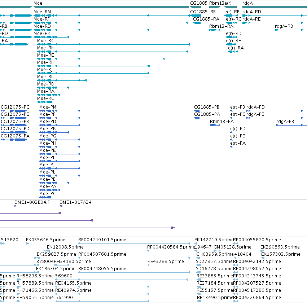Click transcript CG1885-RB
The height and width of the screenshot is (303, 307).
point(203,12)
